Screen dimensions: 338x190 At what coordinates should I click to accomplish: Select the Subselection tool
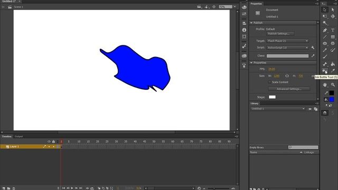333,9
